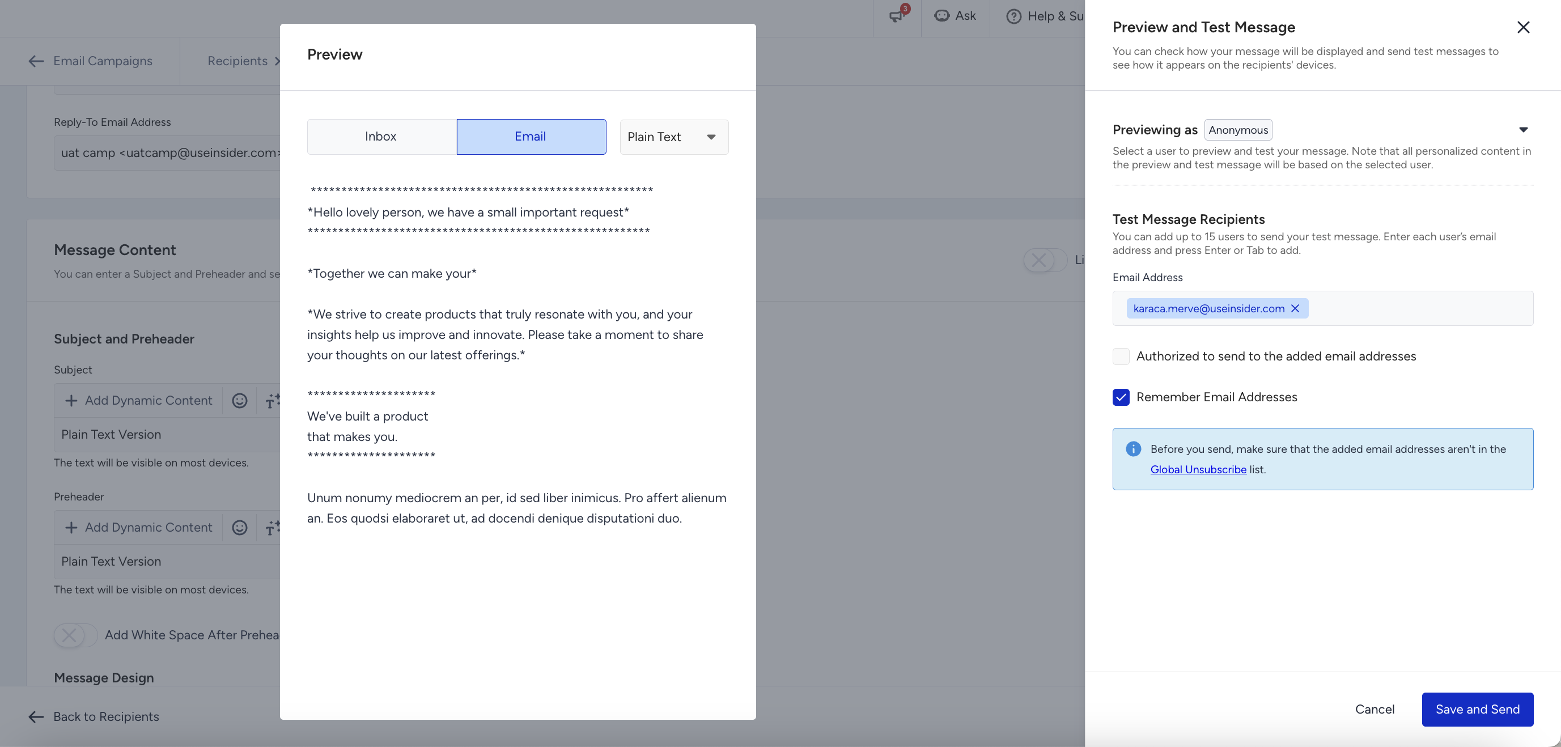Click the 'Unum nonumy mediocrem' paragraph
Screen dimensions: 1561x747
click(x=517, y=508)
